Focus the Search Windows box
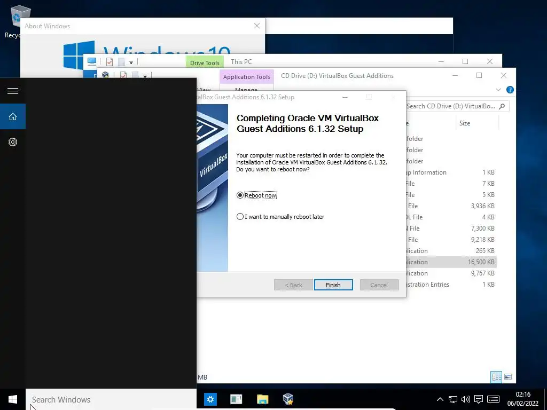547x410 pixels. [111, 399]
